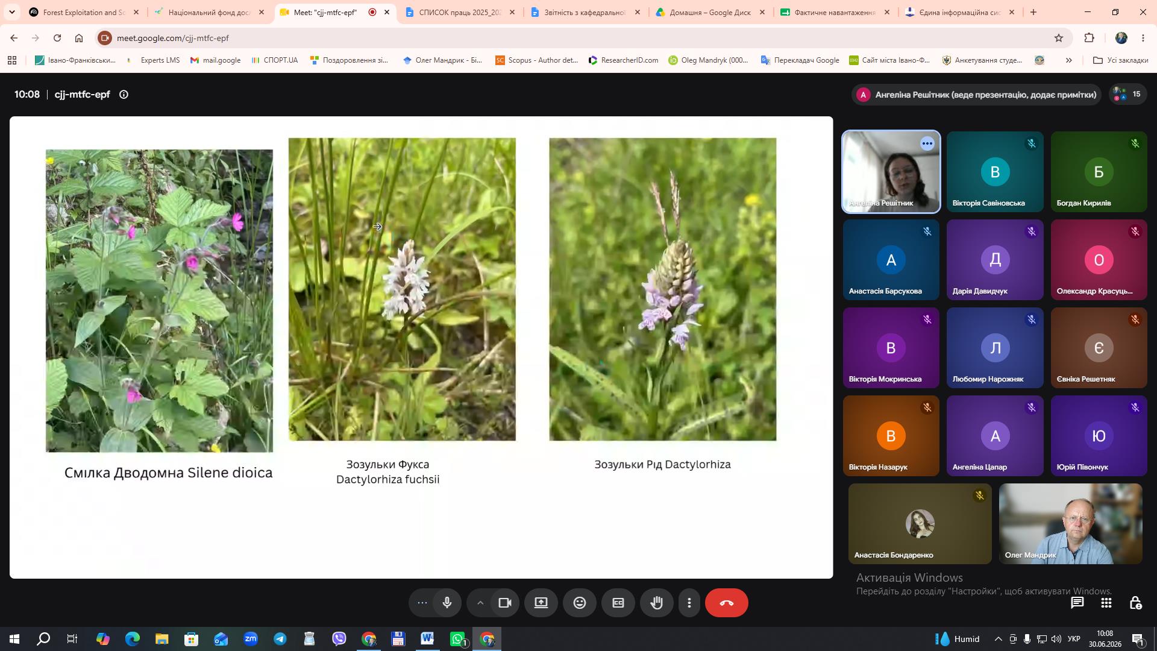Screen dimensions: 1157x651
Task: Expand video settings arrow beside camera
Action: coord(480,603)
